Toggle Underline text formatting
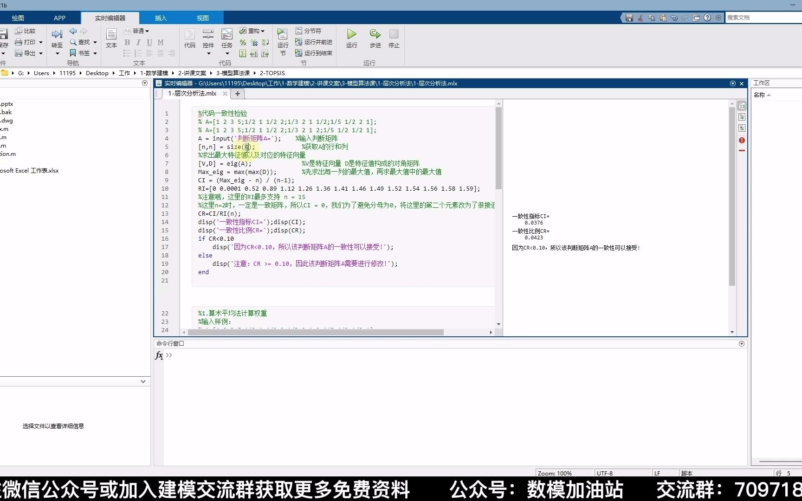 click(149, 42)
